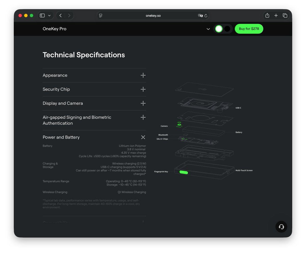Click the Cycle Life specification line
This screenshot has width=306, height=256.
point(112,156)
